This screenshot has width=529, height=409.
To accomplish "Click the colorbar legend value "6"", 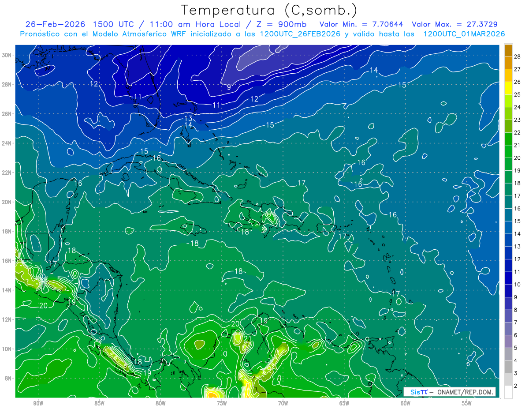I will (x=516, y=335).
